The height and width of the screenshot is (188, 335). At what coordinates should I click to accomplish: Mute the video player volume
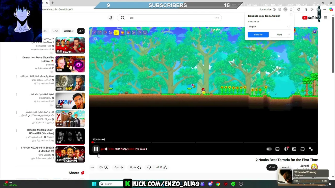107,149
